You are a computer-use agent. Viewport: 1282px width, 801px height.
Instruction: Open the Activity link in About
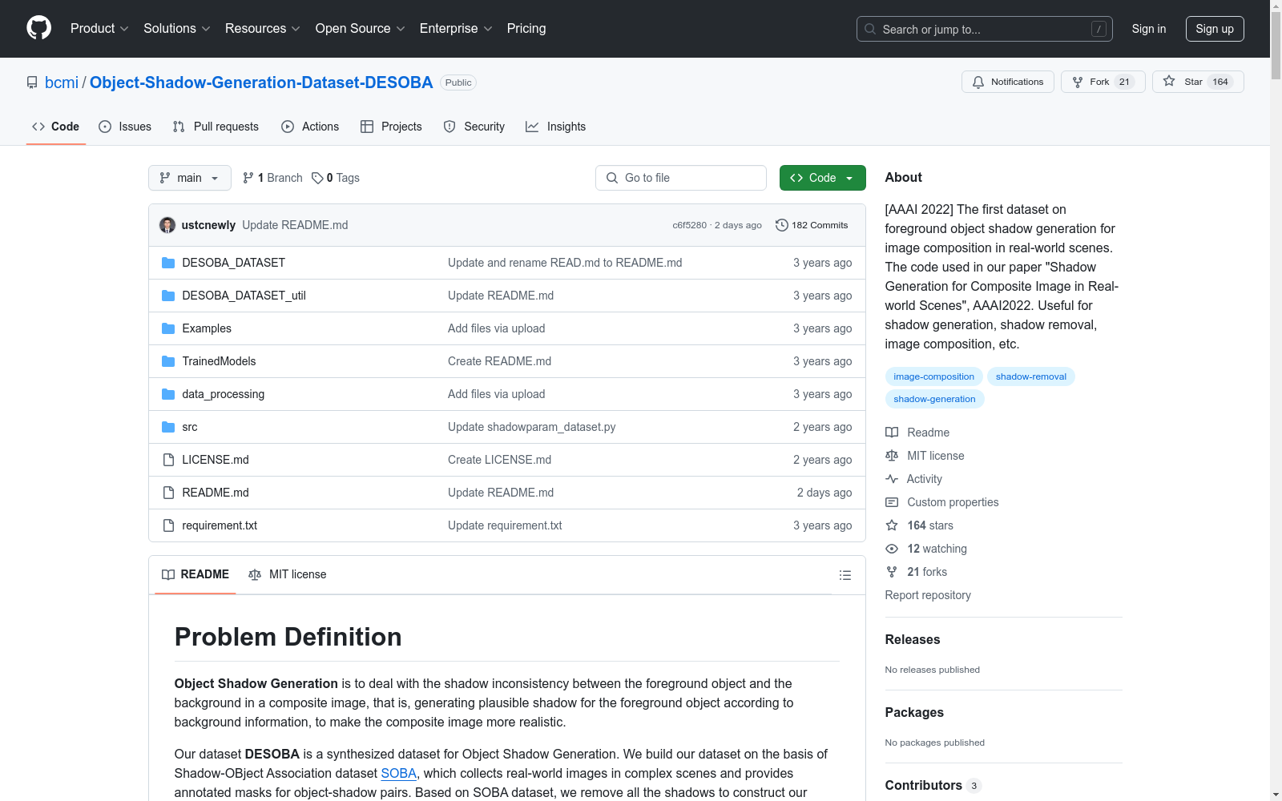pos(913,479)
